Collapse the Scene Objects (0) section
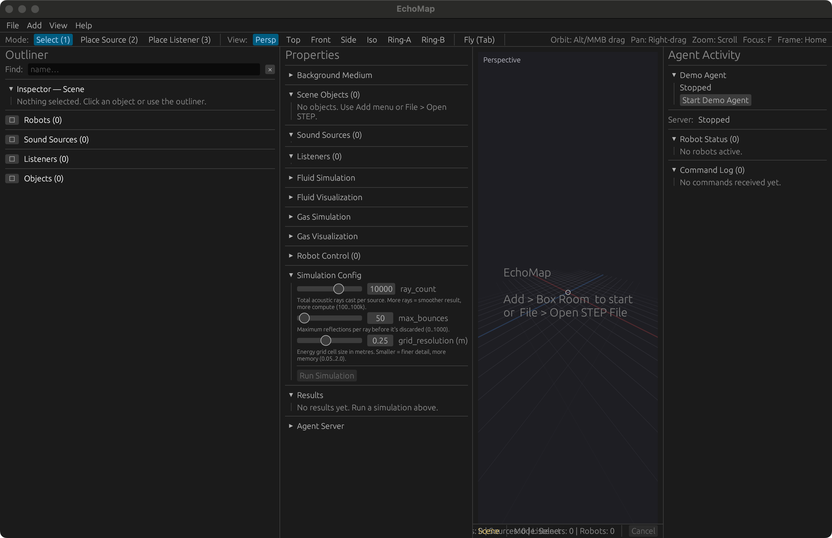832x538 pixels. pos(291,95)
